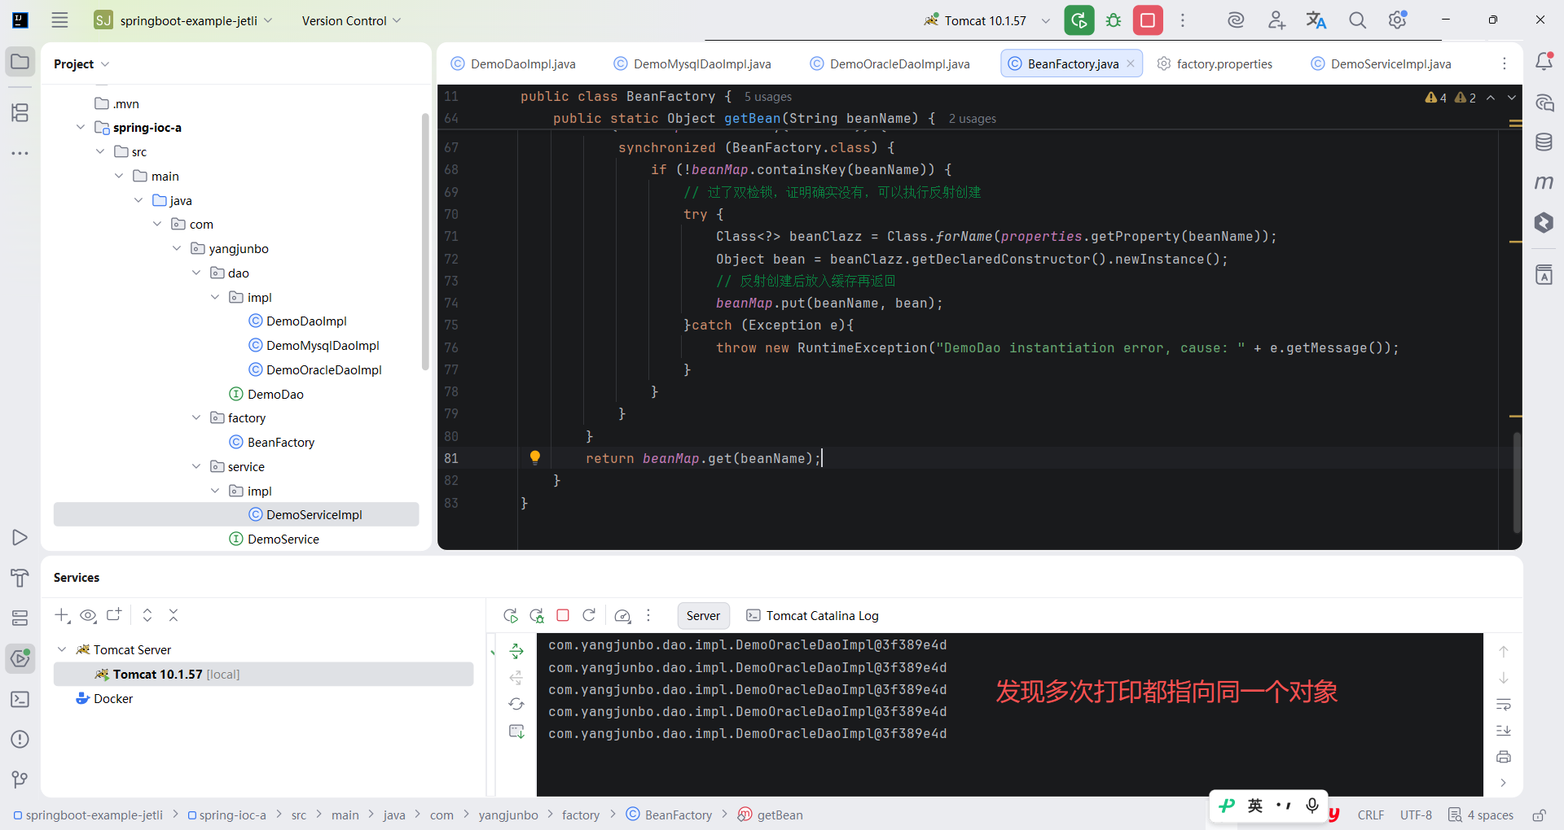Viewport: 1564px width, 830px height.
Task: Click the '5 usages' hint on BeanFactory
Action: tap(767, 97)
